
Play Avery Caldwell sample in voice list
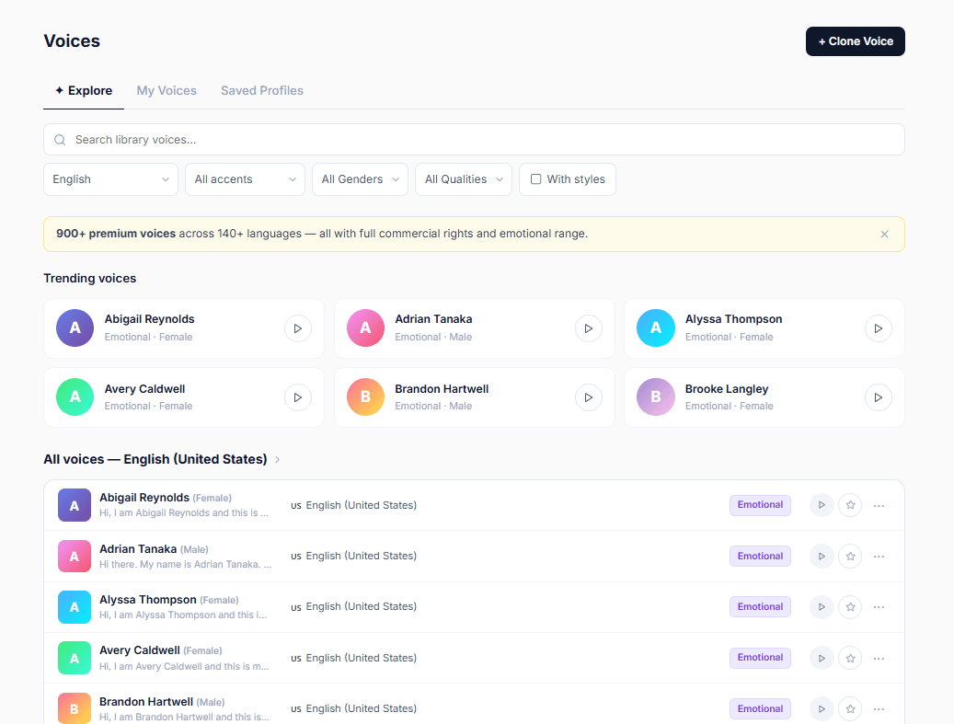pyautogui.click(x=822, y=658)
